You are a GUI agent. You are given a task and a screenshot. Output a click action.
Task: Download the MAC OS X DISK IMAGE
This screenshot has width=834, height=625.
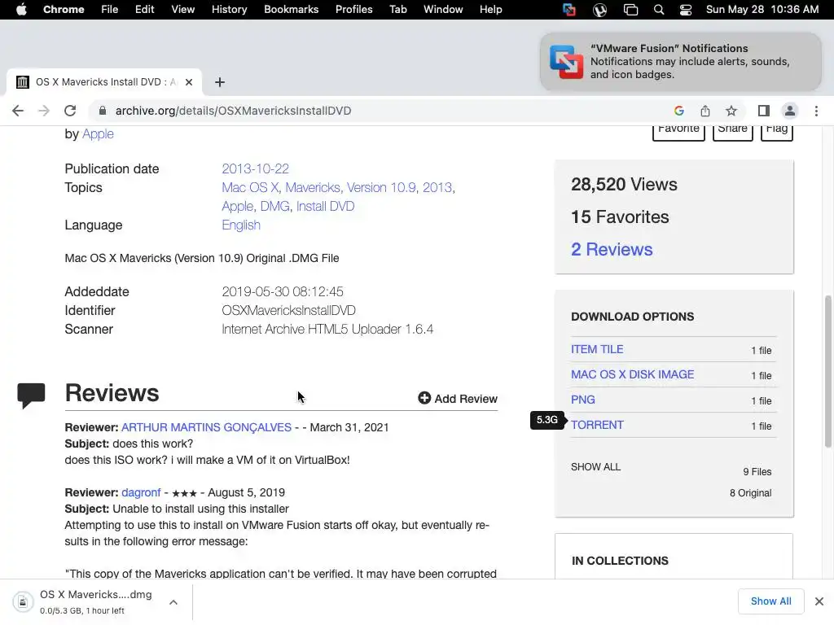(x=632, y=374)
